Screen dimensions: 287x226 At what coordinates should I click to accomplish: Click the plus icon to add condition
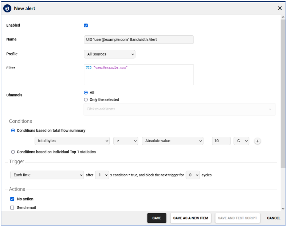257,141
